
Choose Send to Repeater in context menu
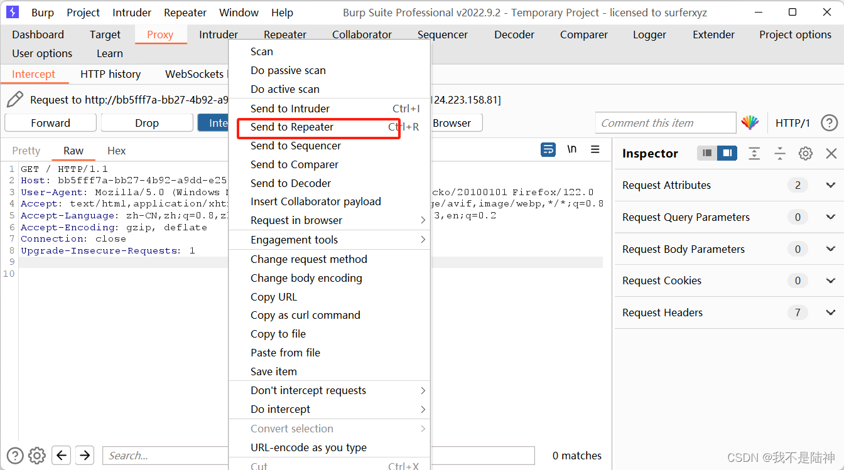pos(330,127)
